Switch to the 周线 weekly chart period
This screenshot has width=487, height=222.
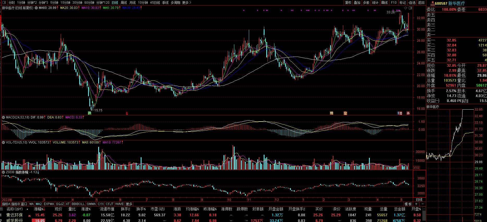click(x=124, y=3)
